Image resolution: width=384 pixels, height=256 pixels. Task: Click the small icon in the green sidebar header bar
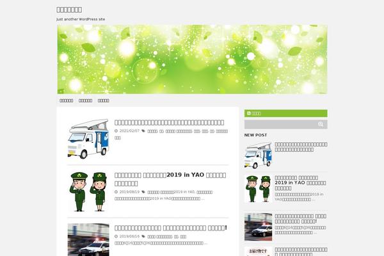pyautogui.click(x=249, y=113)
